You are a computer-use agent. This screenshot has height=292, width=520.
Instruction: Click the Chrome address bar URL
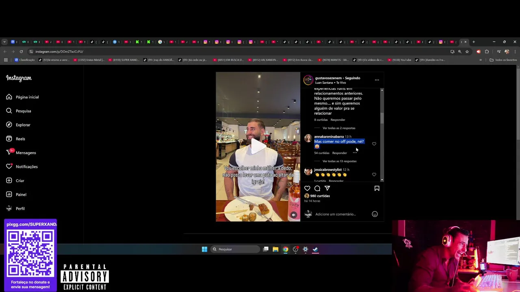click(59, 52)
